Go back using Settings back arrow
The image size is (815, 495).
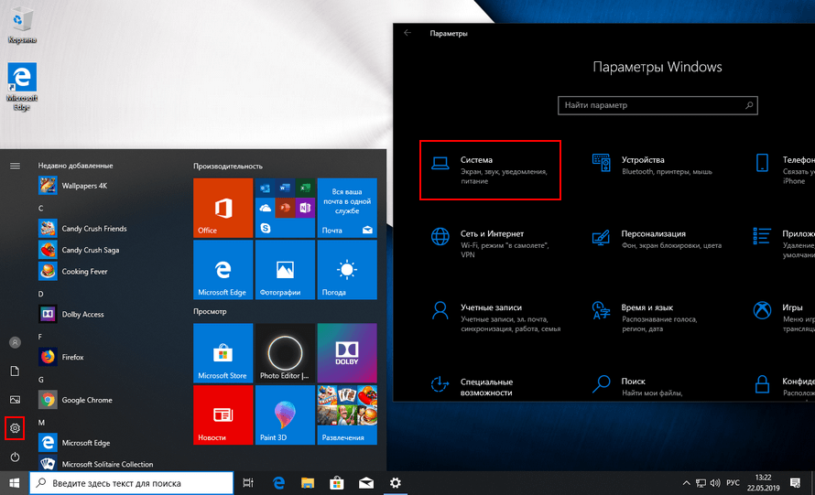(407, 33)
